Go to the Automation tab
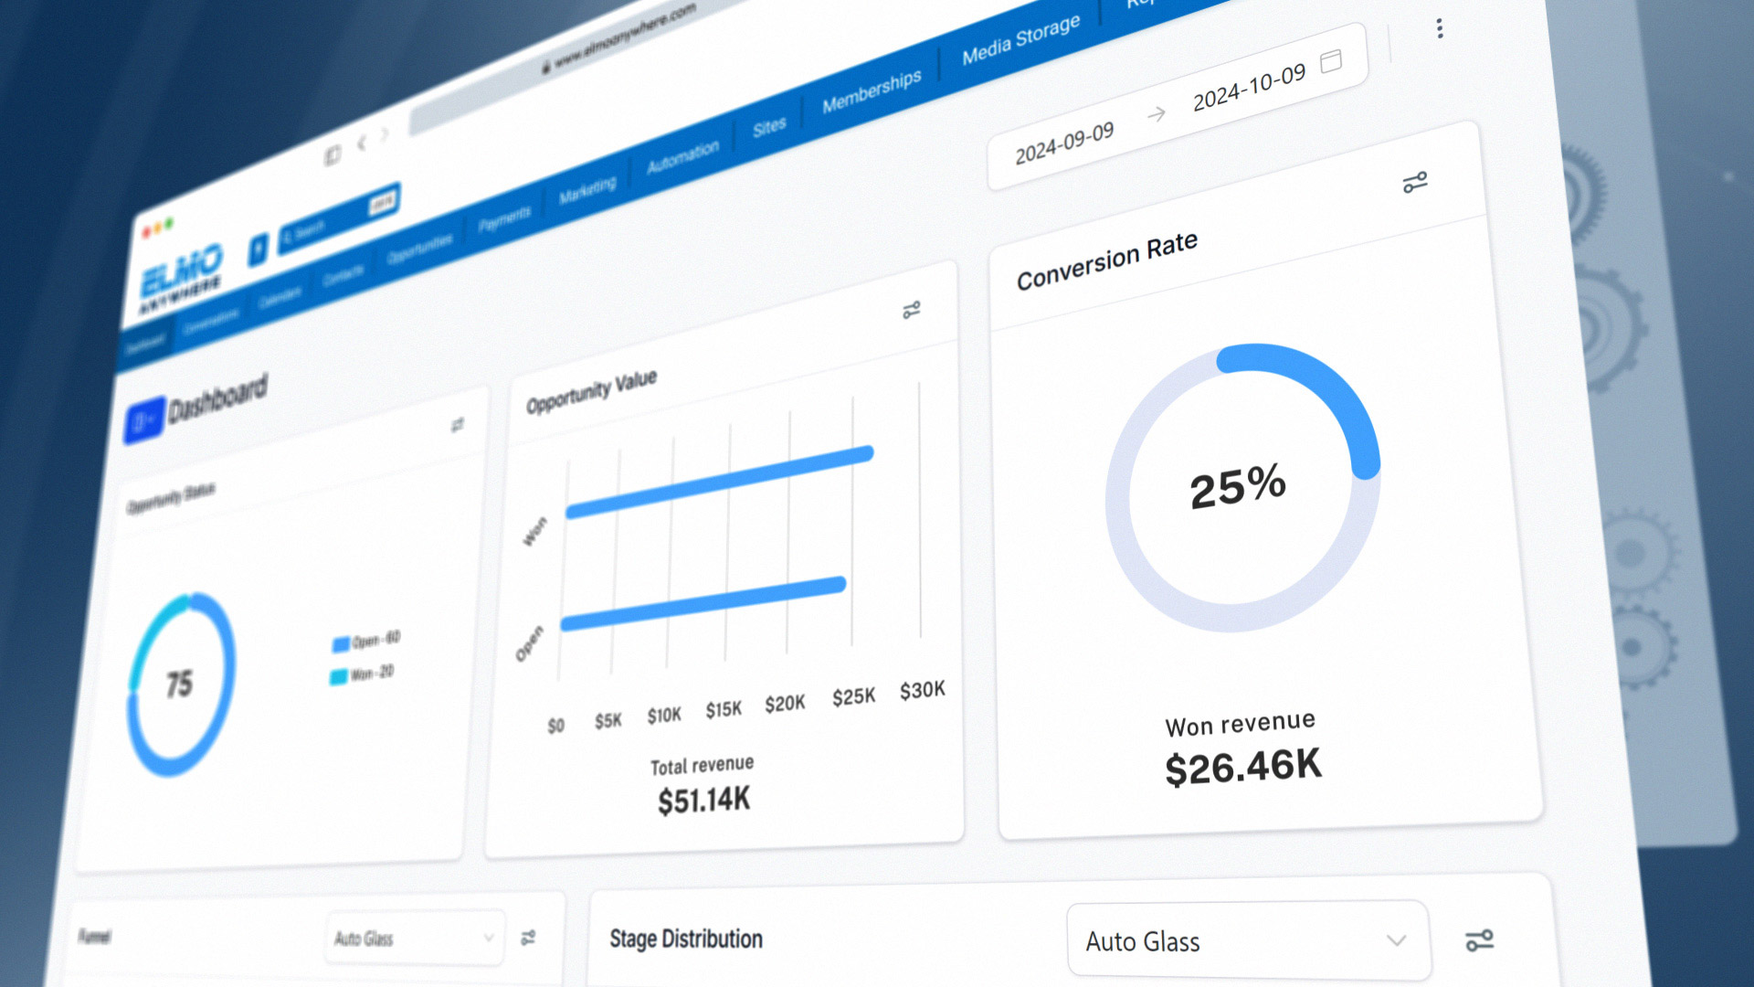This screenshot has width=1754, height=987. [682, 157]
